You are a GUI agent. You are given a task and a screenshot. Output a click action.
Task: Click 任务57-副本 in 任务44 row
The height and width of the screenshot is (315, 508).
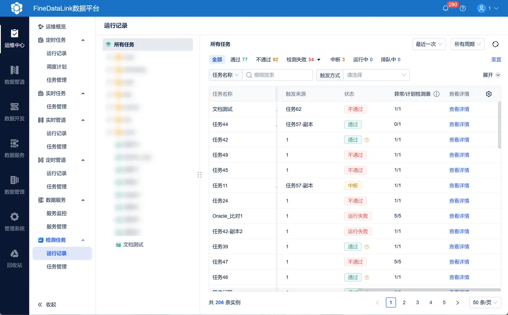click(x=300, y=124)
